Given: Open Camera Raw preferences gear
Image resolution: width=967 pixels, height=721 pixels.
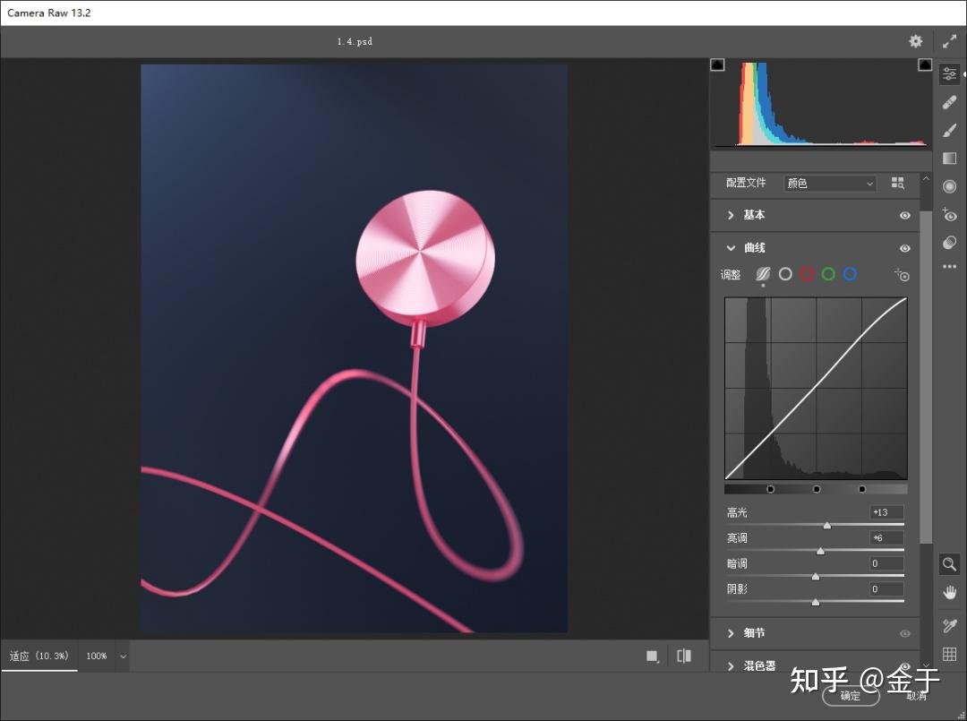Looking at the screenshot, I should pyautogui.click(x=915, y=41).
